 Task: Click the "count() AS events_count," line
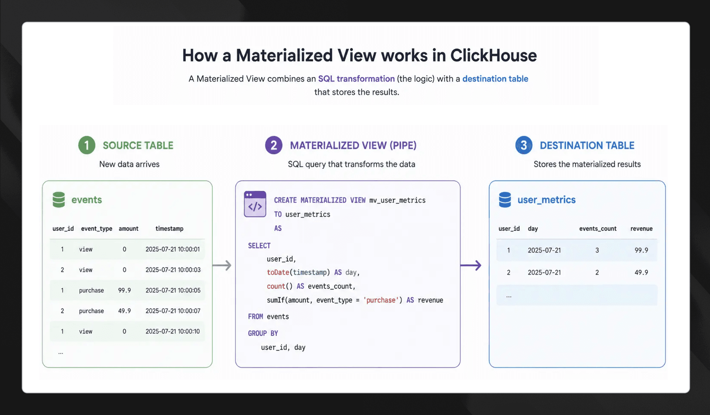[x=311, y=287]
